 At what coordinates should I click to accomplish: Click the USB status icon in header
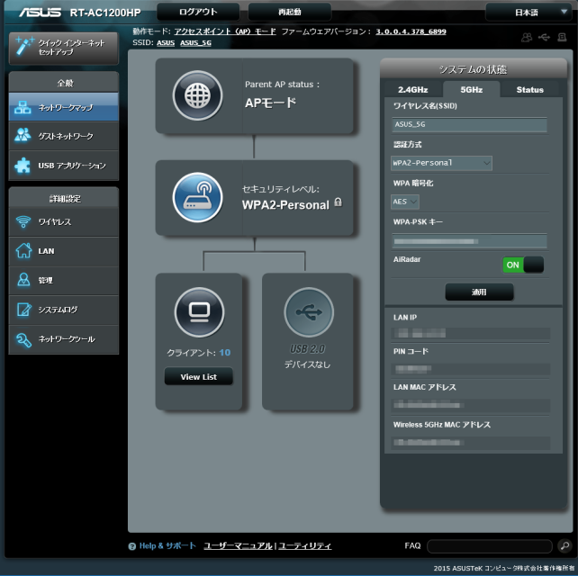(x=544, y=37)
